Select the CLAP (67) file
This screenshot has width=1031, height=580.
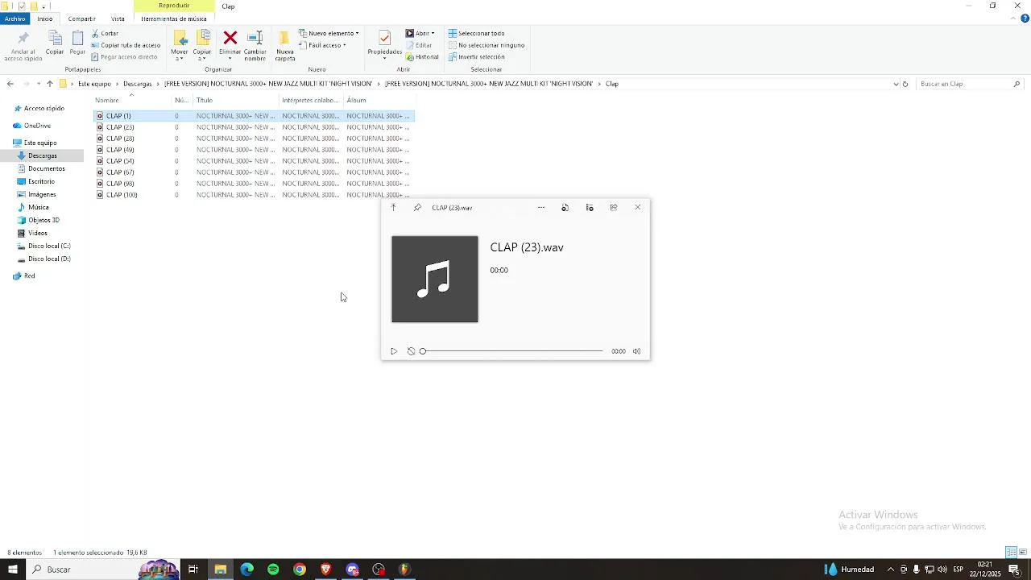pyautogui.click(x=120, y=172)
